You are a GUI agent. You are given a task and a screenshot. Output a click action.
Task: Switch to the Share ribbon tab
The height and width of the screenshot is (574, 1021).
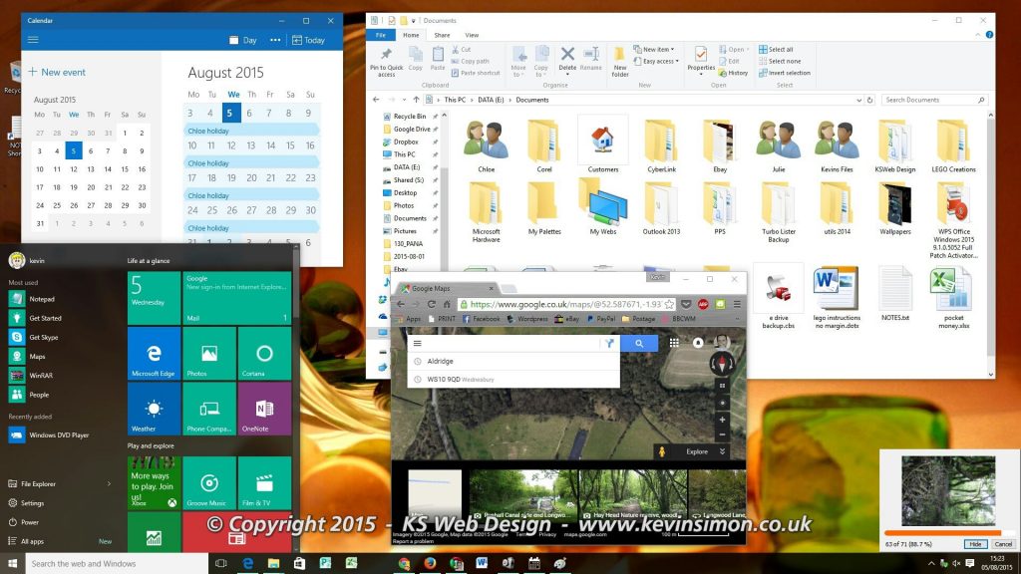pyautogui.click(x=442, y=35)
